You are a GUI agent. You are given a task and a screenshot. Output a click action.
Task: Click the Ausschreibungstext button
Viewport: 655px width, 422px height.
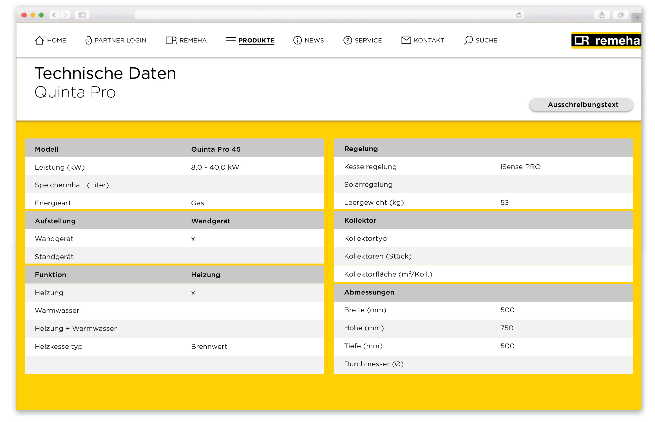581,105
